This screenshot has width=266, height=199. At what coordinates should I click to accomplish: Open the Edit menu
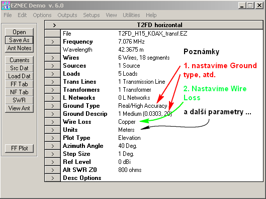(x=22, y=15)
